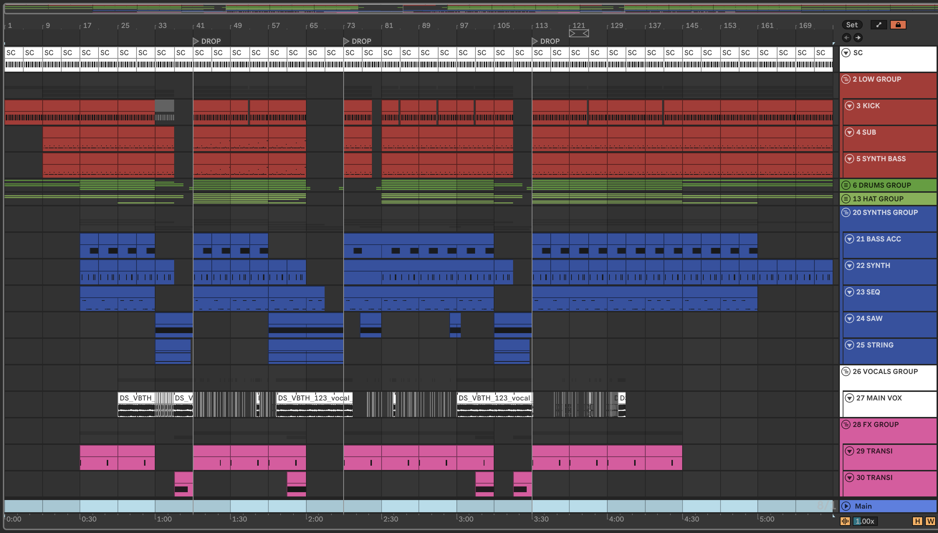Viewport: 938px width, 533px height.
Task: Select the 13 HAT GROUP header
Action: click(897, 199)
